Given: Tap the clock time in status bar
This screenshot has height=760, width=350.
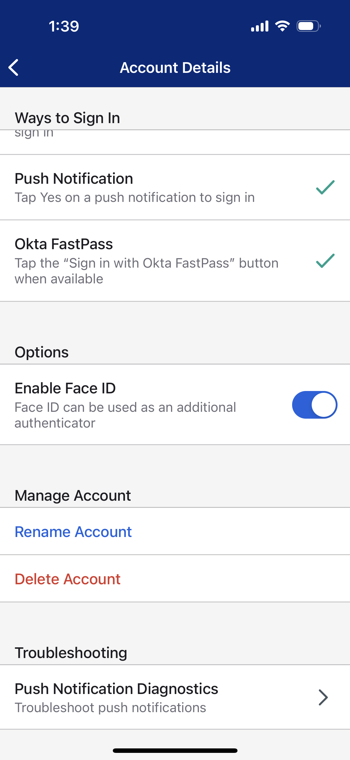Looking at the screenshot, I should click(64, 26).
